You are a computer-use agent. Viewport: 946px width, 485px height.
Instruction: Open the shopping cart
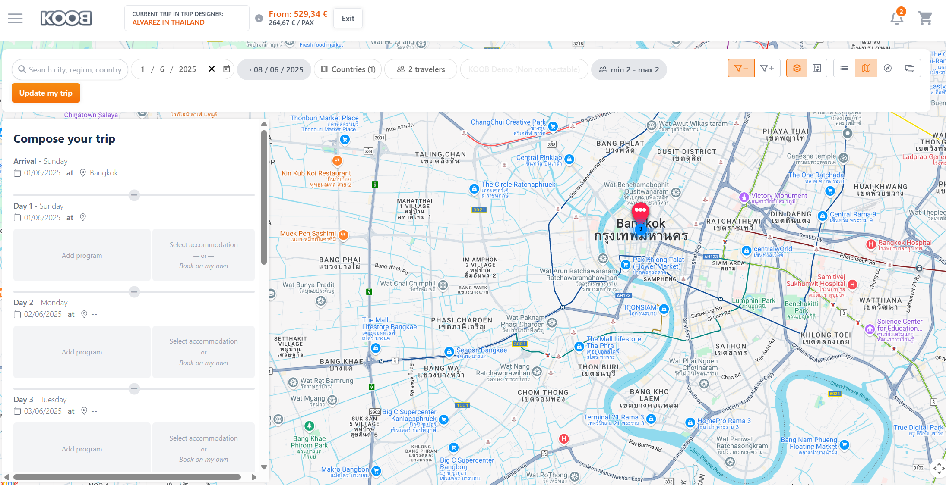point(925,18)
